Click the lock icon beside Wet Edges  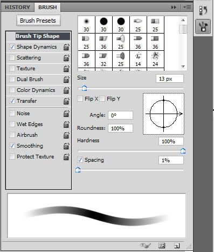(x=66, y=124)
